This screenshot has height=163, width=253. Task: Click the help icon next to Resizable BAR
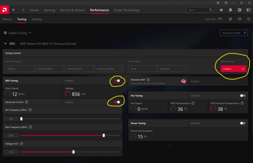point(148,80)
